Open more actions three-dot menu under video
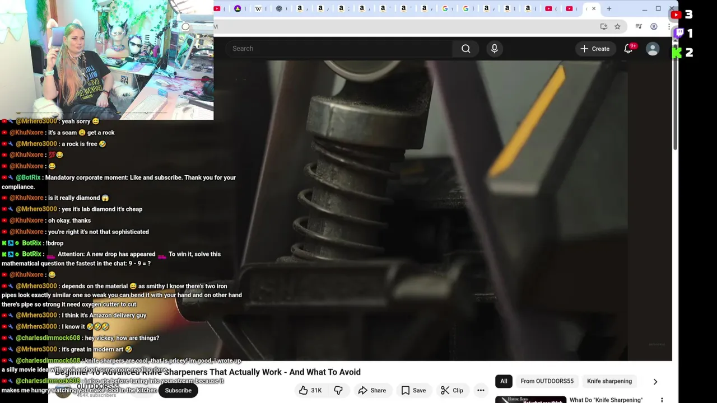This screenshot has width=717, height=403. 481,390
